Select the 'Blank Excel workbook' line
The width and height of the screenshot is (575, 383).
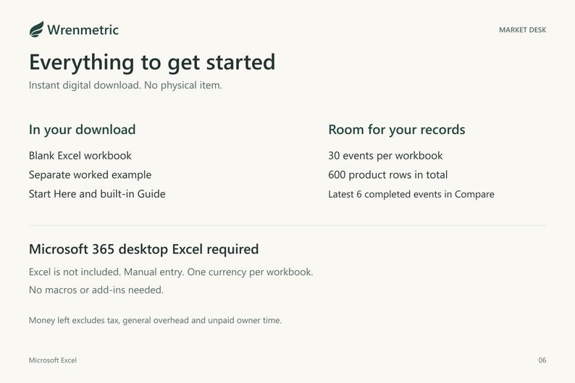tap(80, 156)
